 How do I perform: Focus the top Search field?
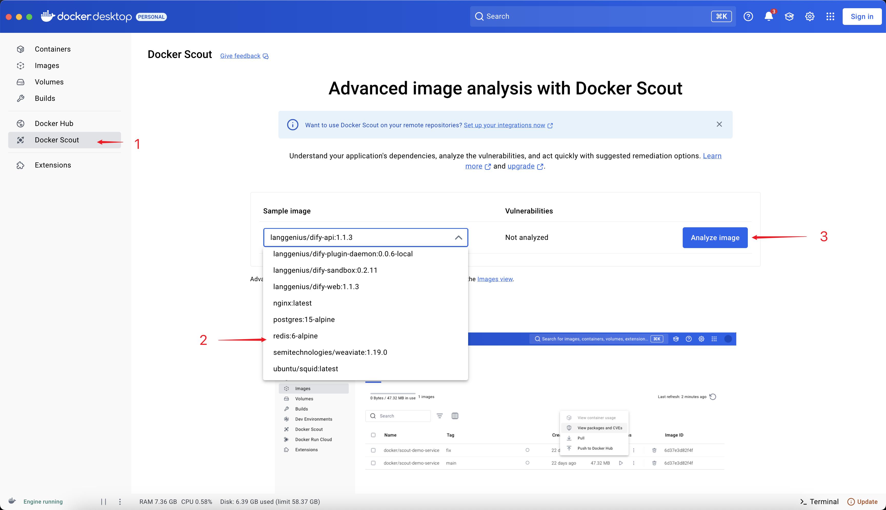point(602,16)
